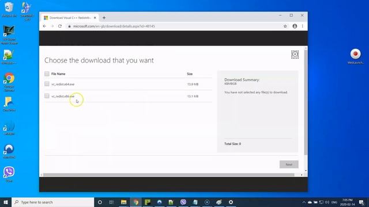This screenshot has width=369, height=207.
Task: Click the page's horizontal scrollbar
Action: pyautogui.click(x=169, y=175)
